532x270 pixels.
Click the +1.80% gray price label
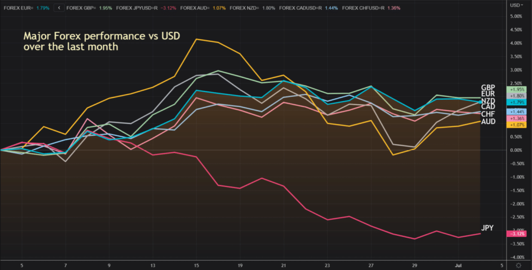pos(516,96)
